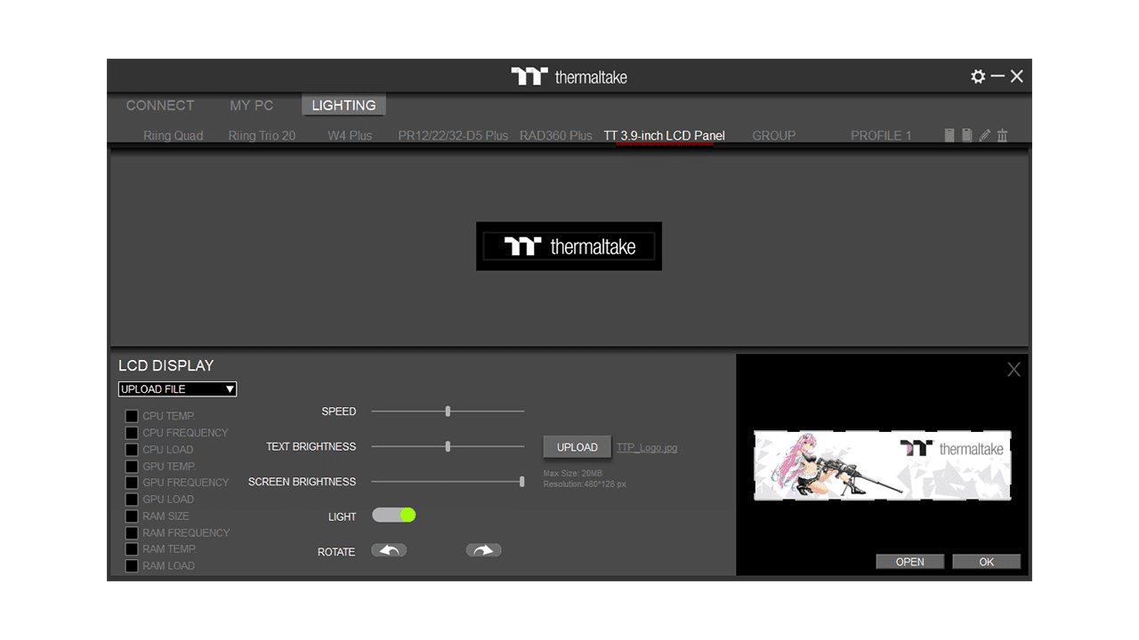Click the pencil edit profile icon
Viewport: 1139px width, 640px height.
click(984, 135)
